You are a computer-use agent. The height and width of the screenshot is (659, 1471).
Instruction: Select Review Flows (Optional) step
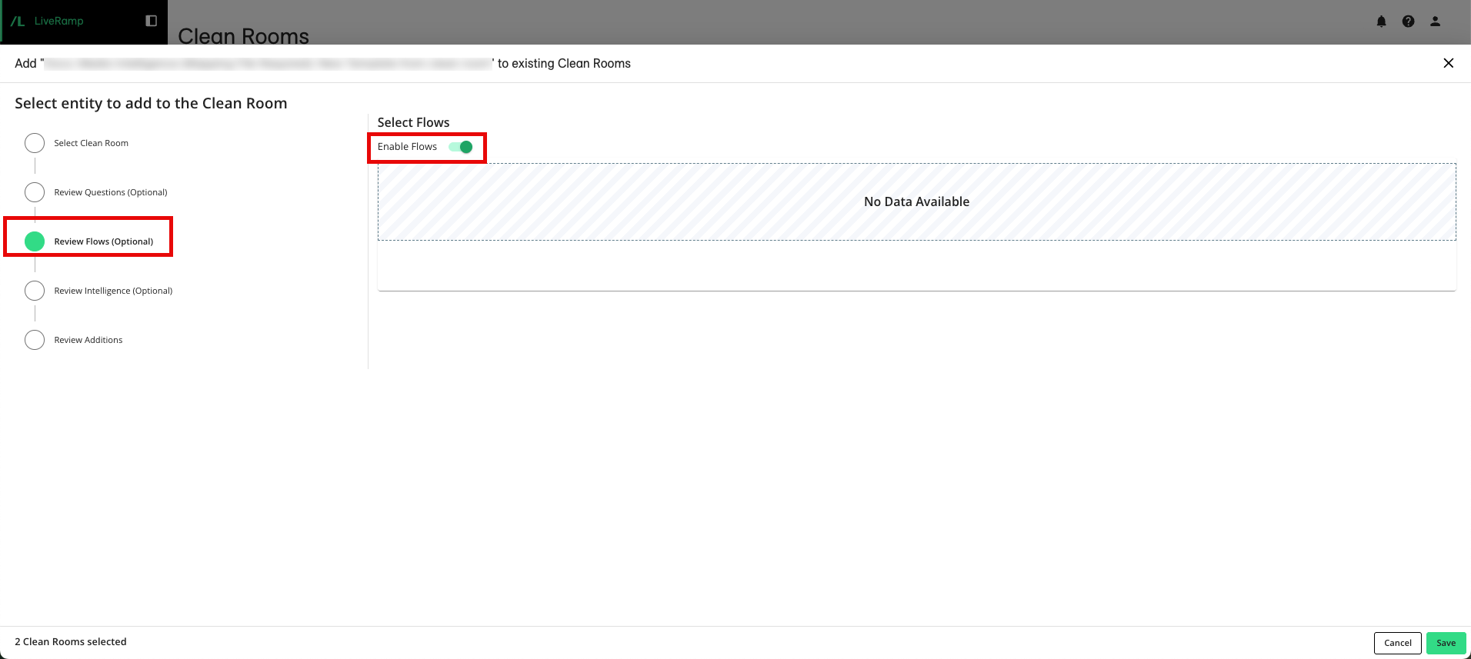point(89,241)
